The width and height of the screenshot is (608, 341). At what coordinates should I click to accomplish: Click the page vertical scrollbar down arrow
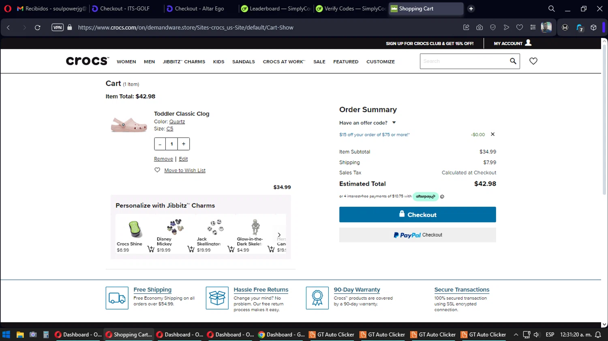604,324
